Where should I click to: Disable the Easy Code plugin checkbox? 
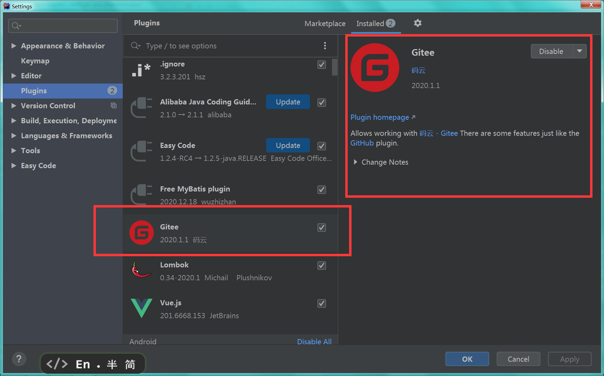coord(322,146)
